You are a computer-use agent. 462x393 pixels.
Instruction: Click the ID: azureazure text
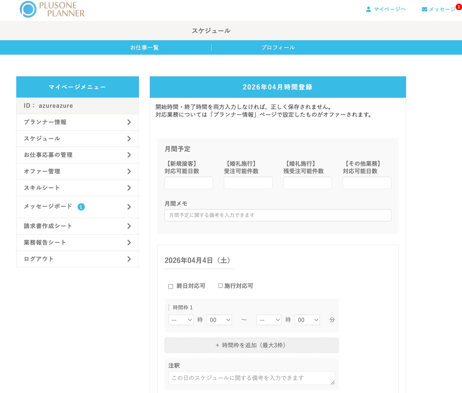click(x=49, y=106)
